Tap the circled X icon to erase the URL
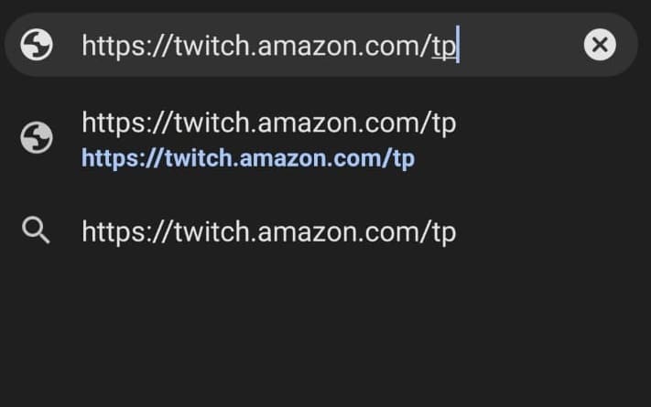Viewport: 651px width, 407px height. (x=600, y=45)
